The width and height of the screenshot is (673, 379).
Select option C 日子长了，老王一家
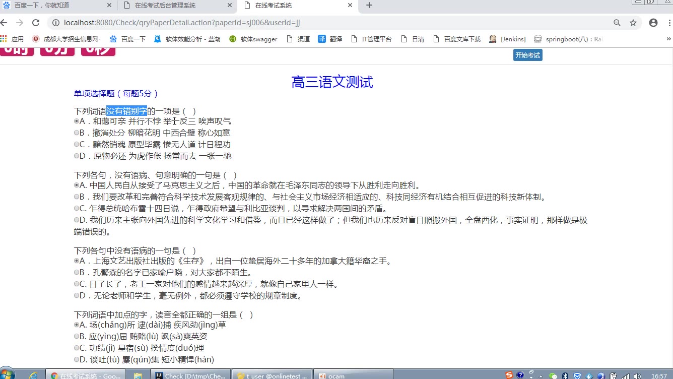[77, 284]
